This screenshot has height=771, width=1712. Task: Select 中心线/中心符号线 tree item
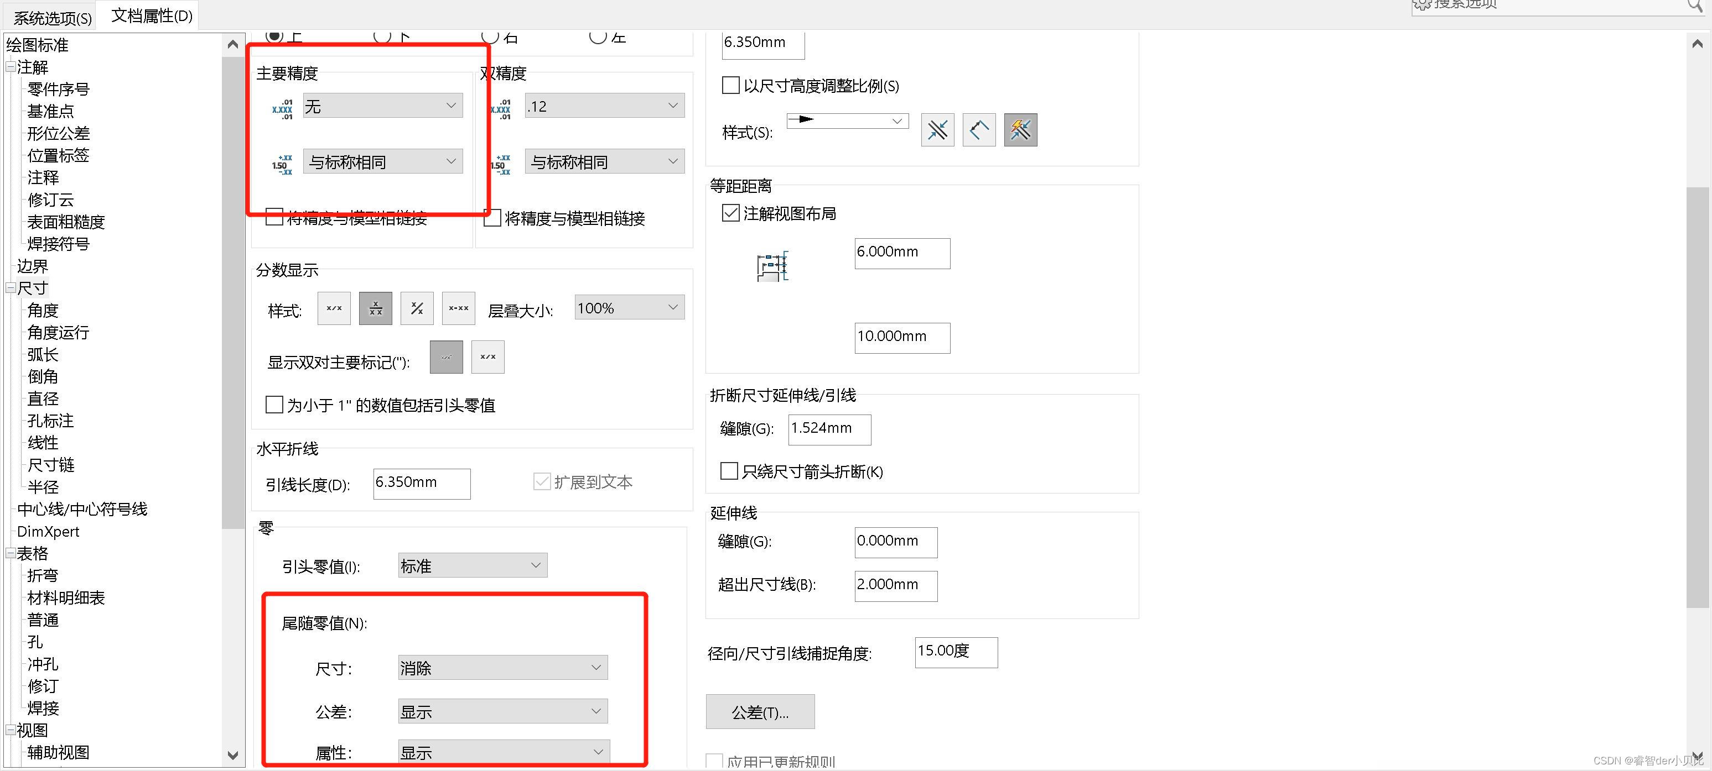click(x=82, y=510)
